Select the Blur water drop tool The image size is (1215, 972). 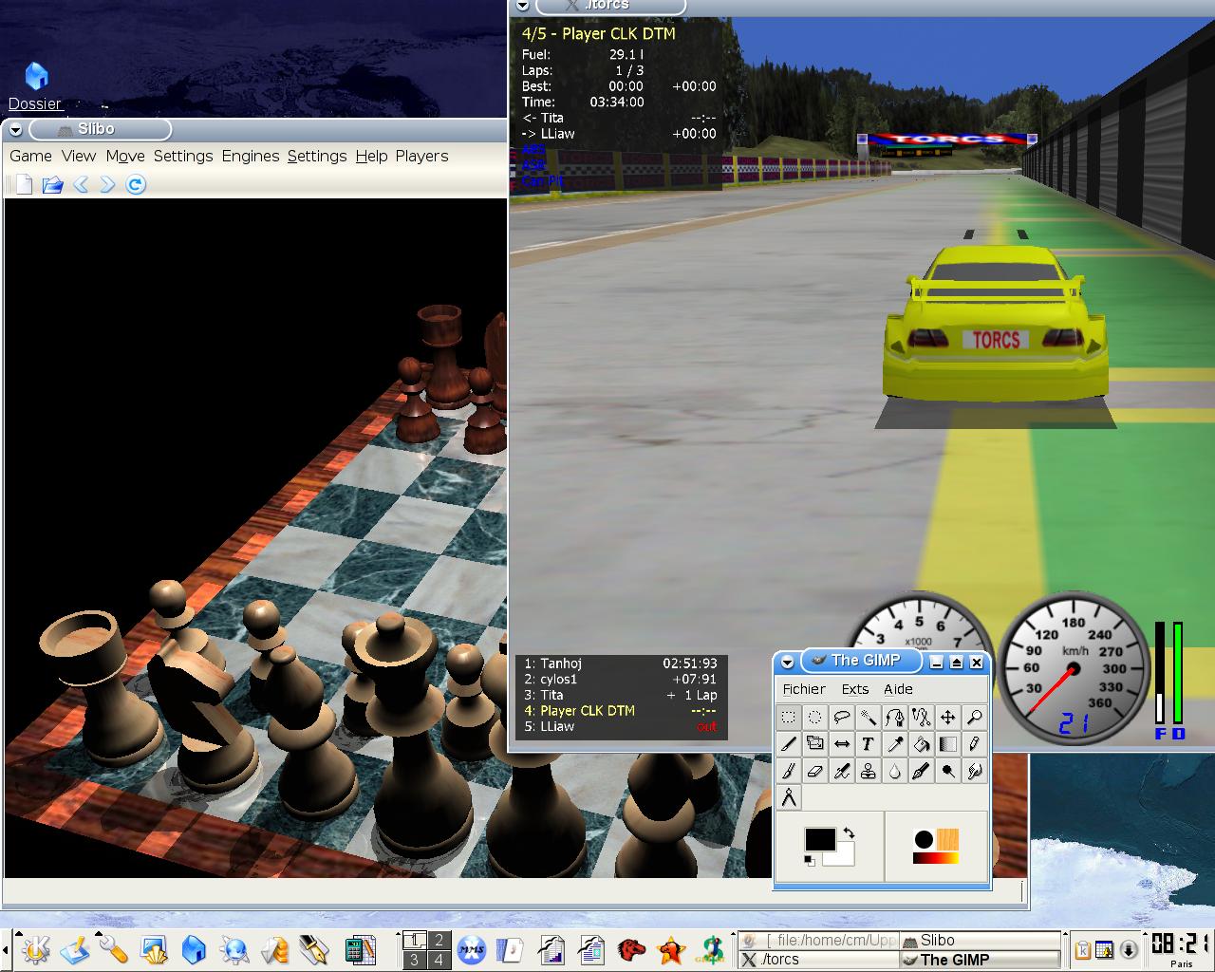point(894,771)
